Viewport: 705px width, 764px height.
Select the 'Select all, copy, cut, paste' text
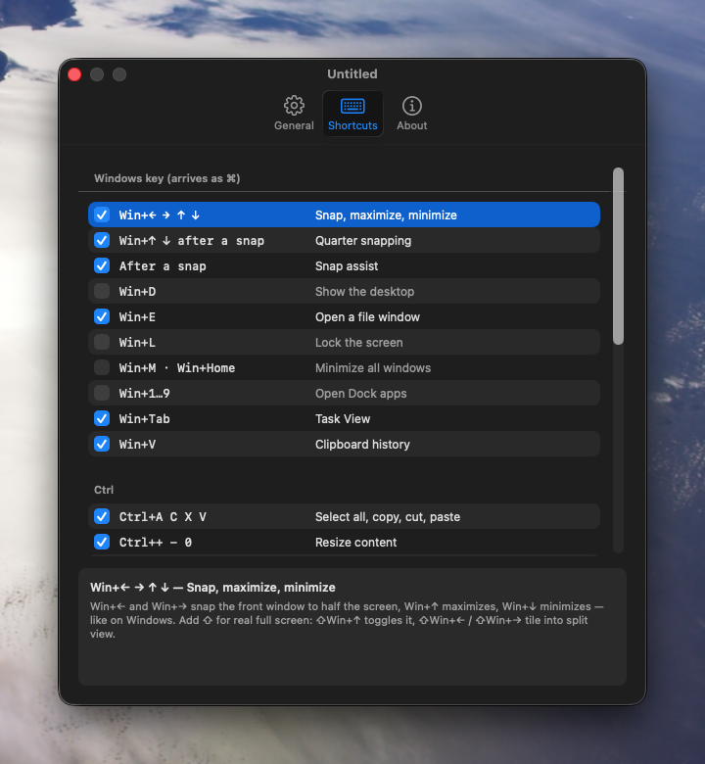pyautogui.click(x=388, y=517)
